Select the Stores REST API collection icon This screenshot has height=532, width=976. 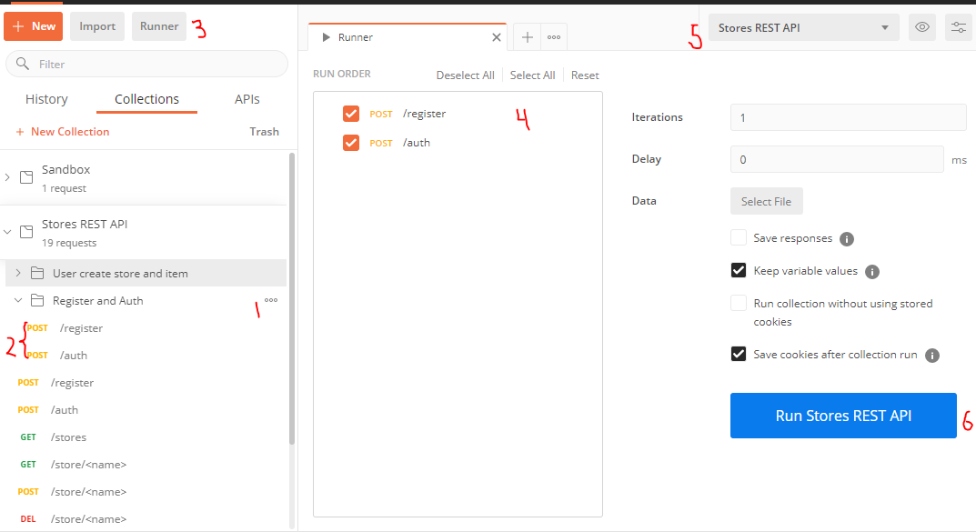(x=26, y=232)
